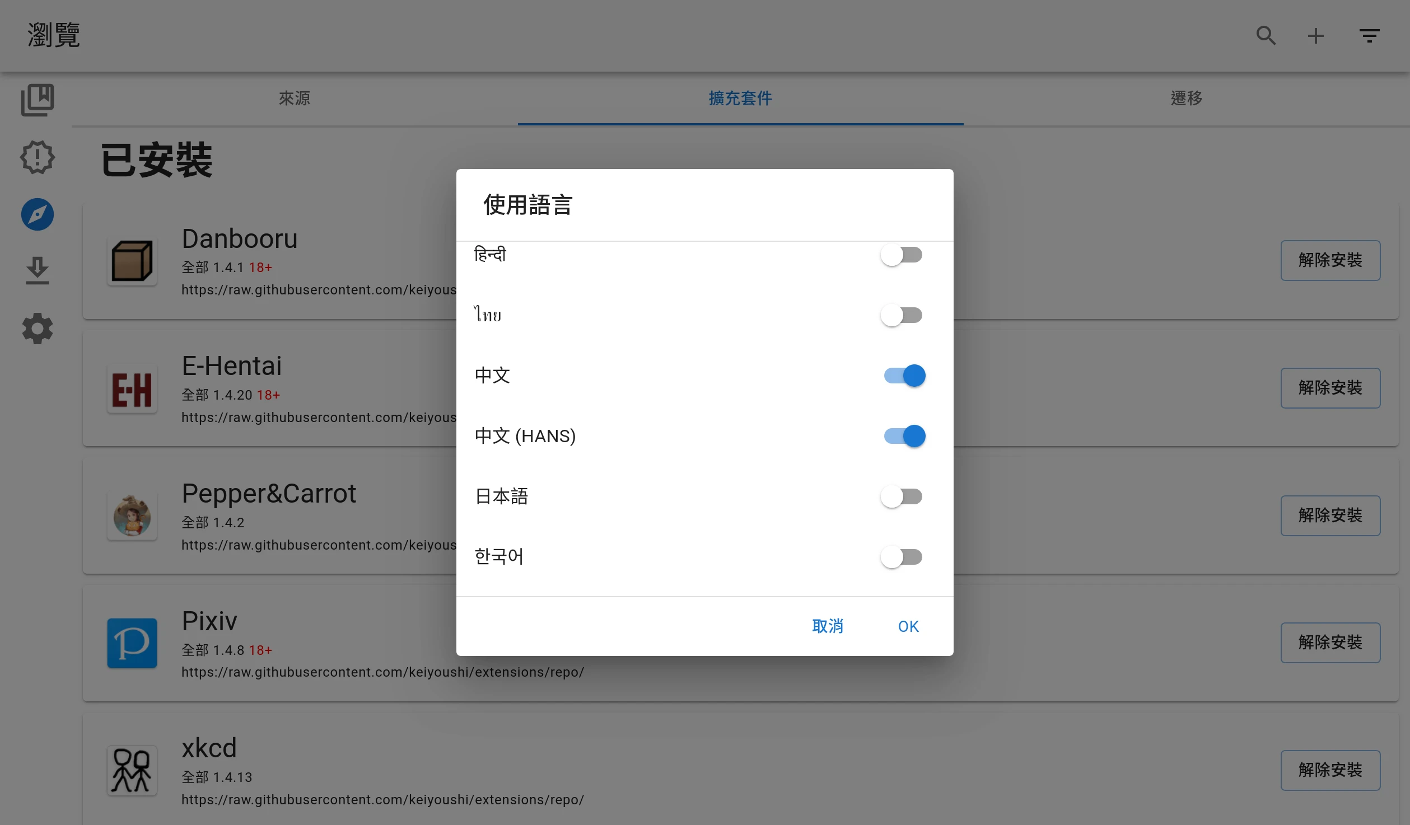
Task: Switch to the 來源 tab
Action: pos(295,99)
